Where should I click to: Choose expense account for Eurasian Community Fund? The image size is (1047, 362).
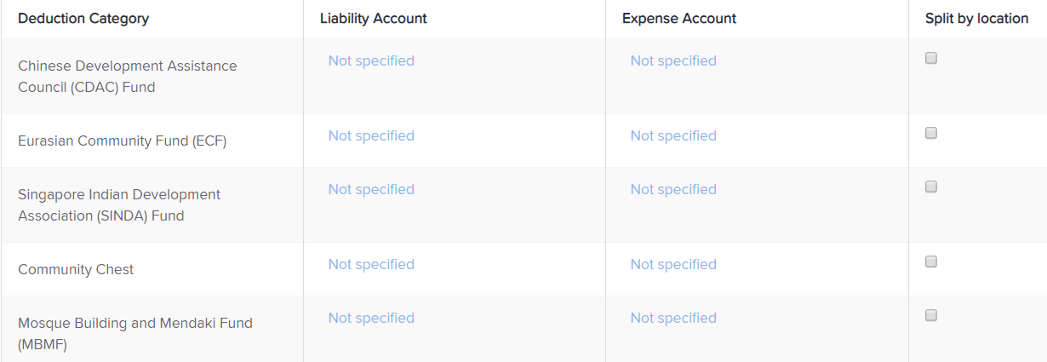(673, 135)
